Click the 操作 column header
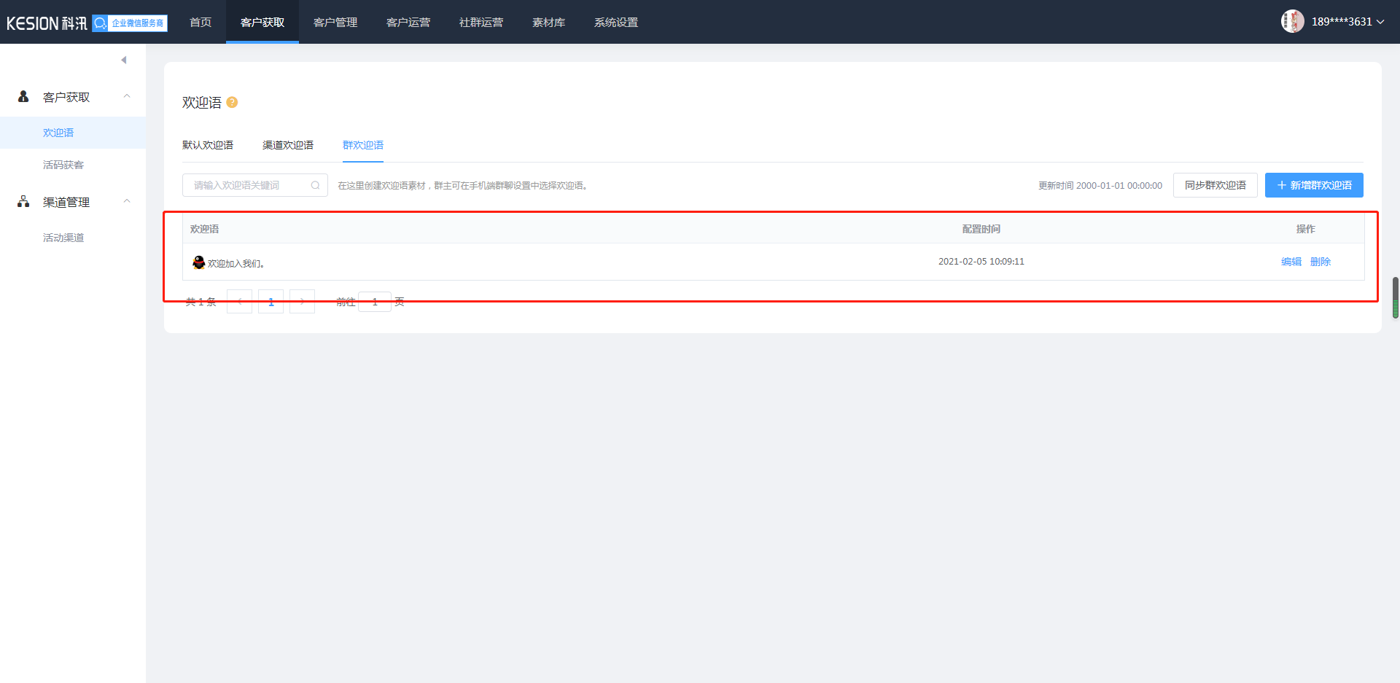 pyautogui.click(x=1305, y=229)
